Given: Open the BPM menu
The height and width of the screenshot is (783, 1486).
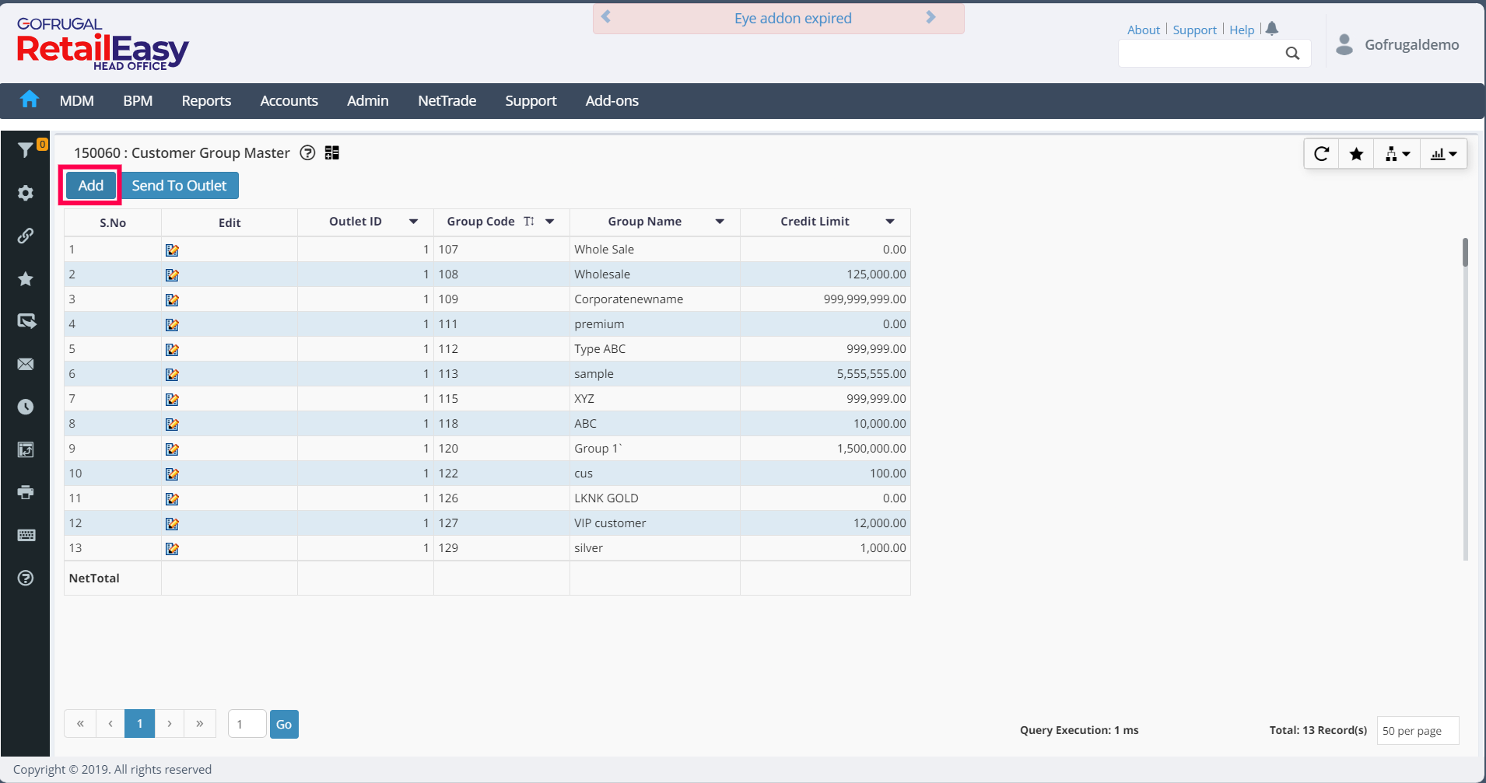Looking at the screenshot, I should point(138,100).
